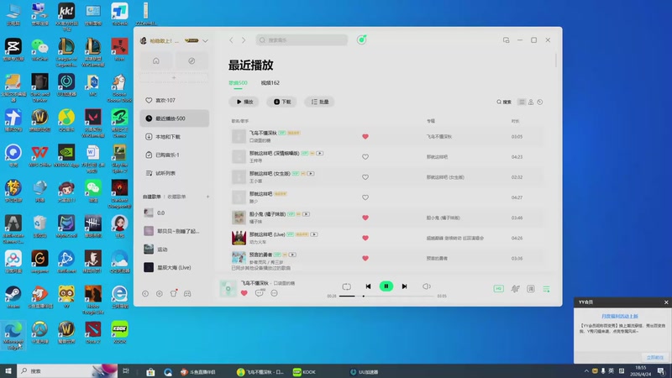
Task: Open album link 胆小鬼 (橘子妹版)
Action: (x=444, y=218)
